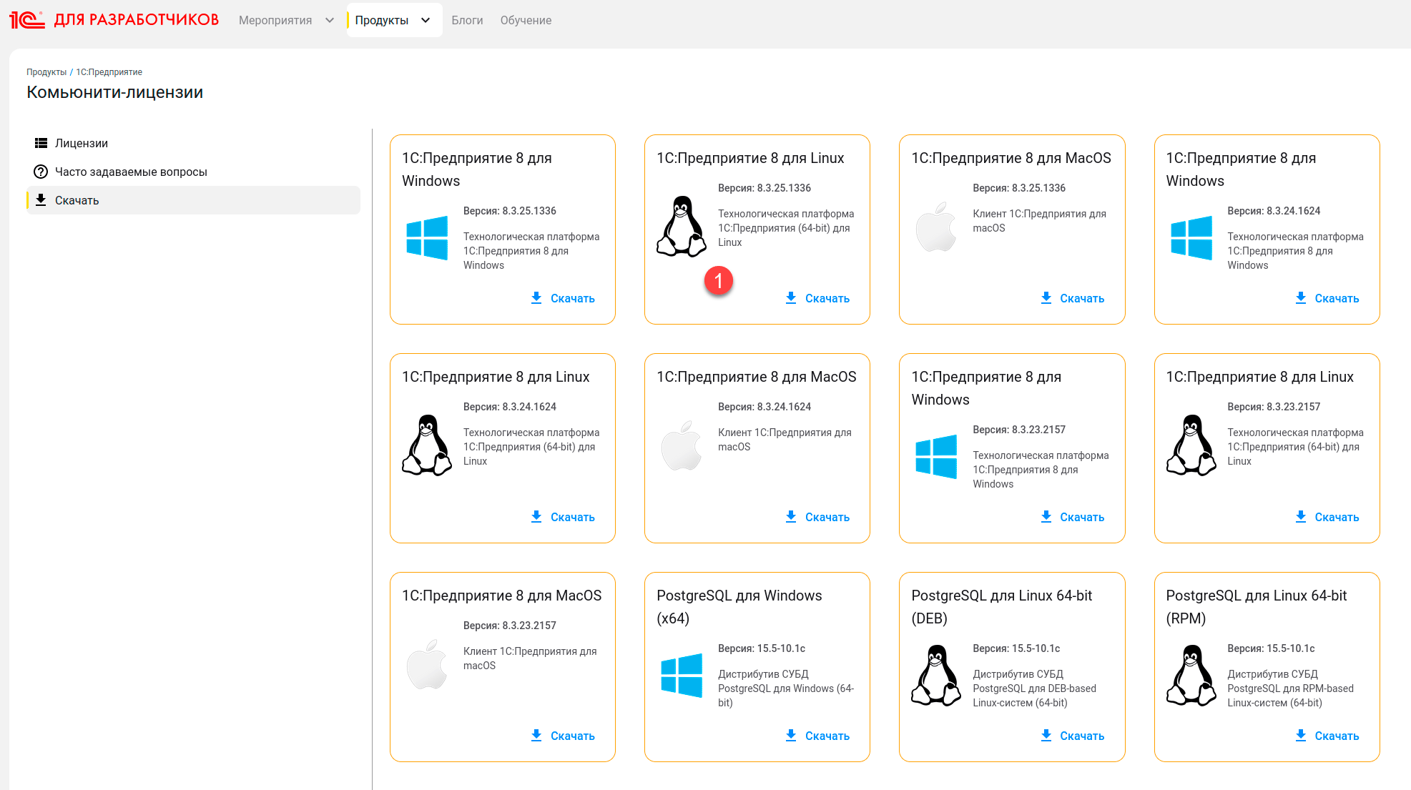1411x790 pixels.
Task: Click Продукты breadcrumb link
Action: 46,72
